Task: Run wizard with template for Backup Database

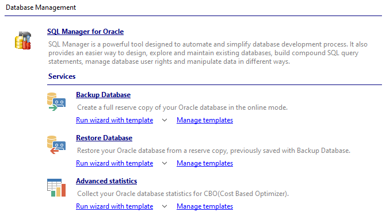Action: click(114, 120)
